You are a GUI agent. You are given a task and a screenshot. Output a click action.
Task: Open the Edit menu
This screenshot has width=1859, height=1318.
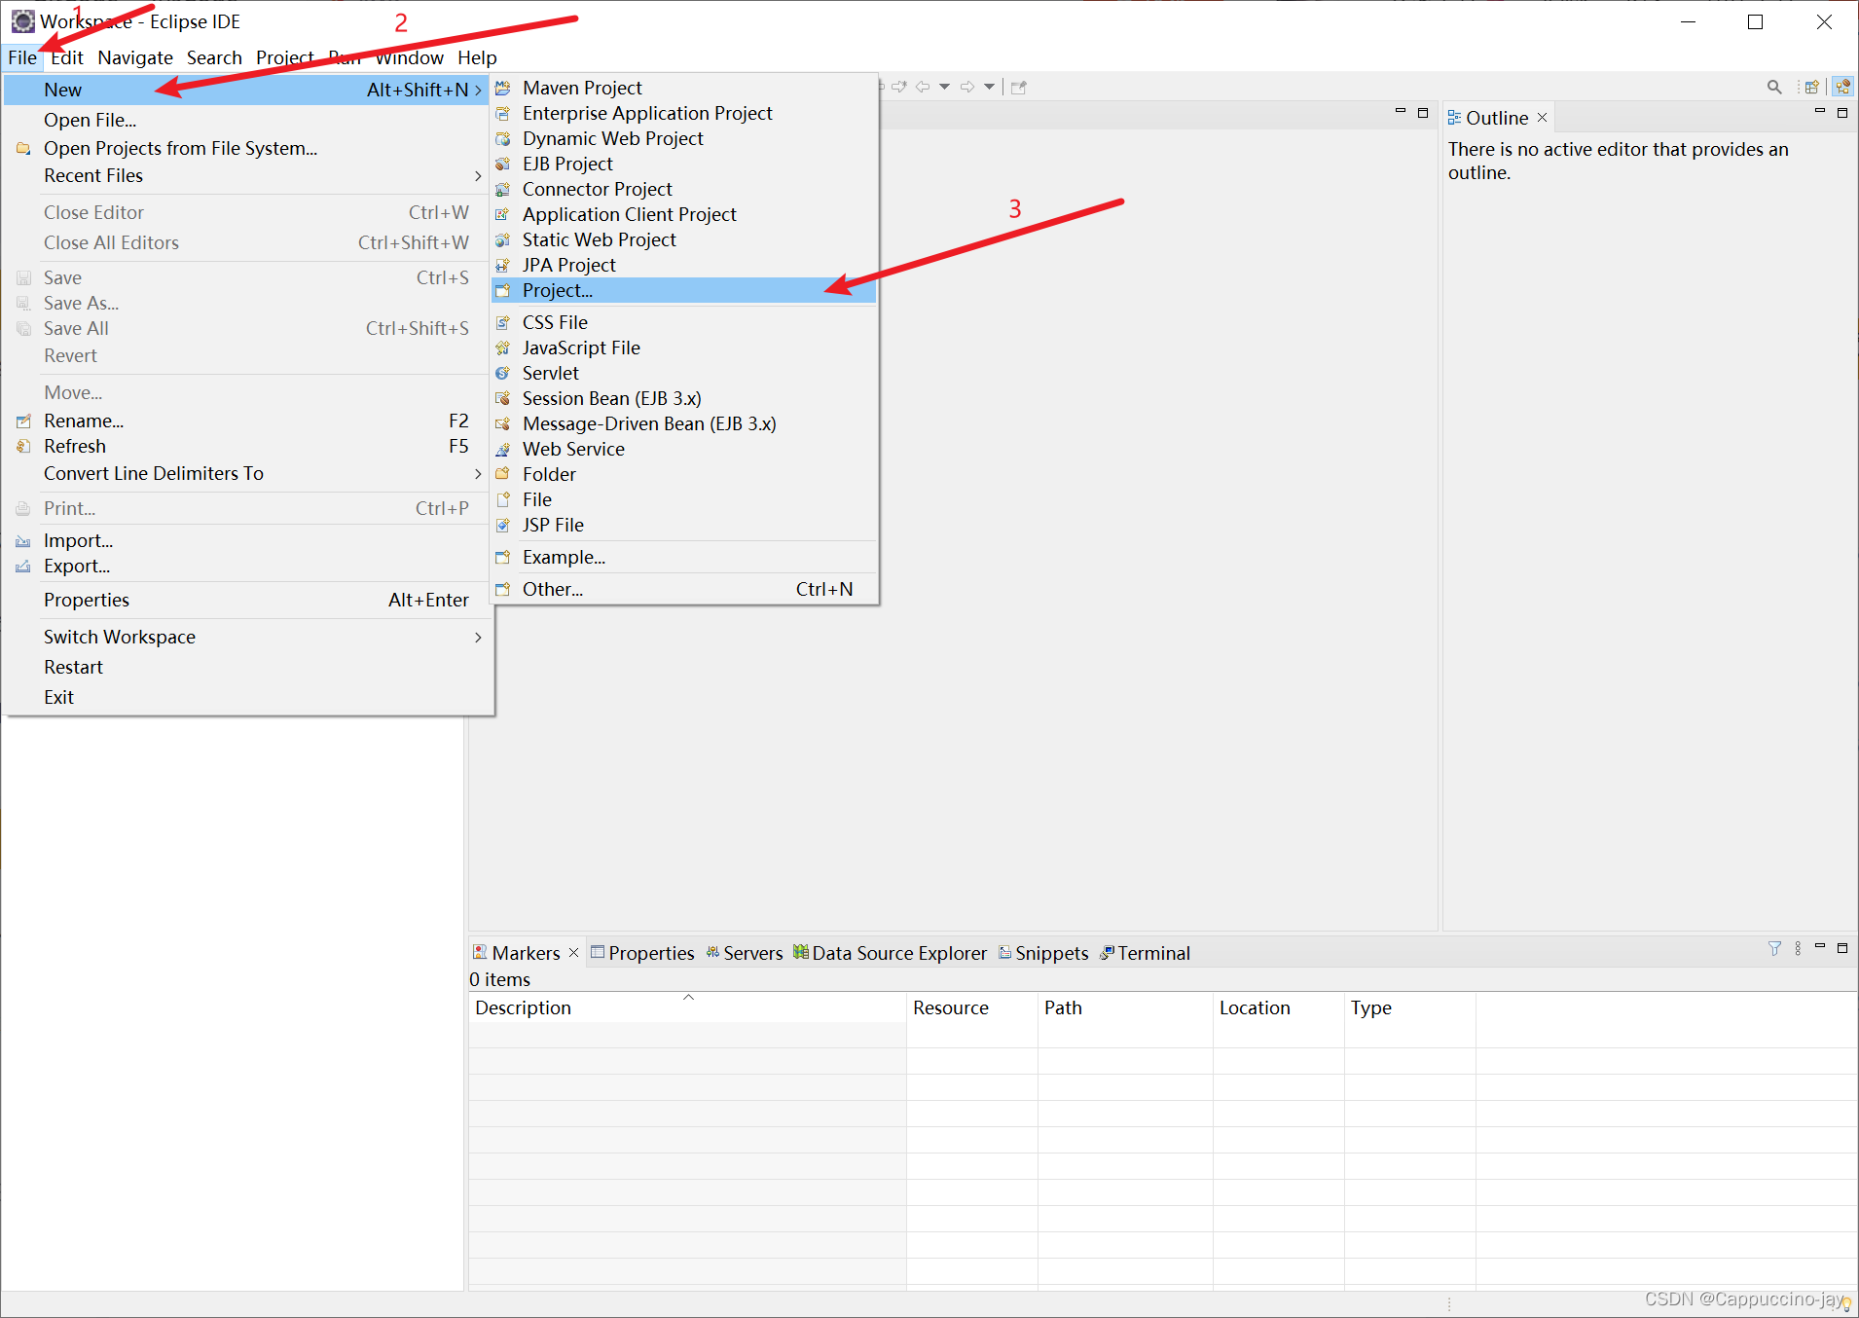(x=67, y=58)
